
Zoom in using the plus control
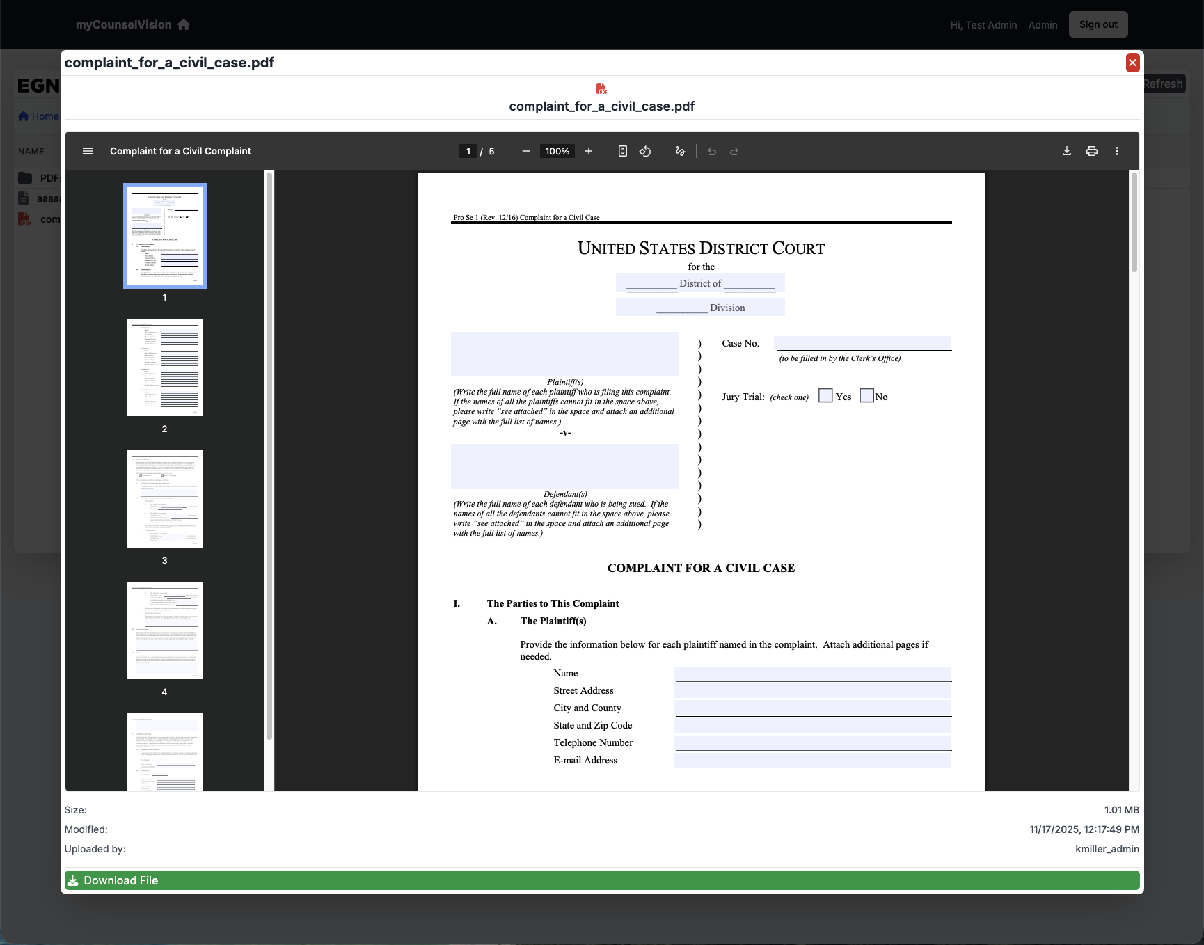(x=588, y=151)
